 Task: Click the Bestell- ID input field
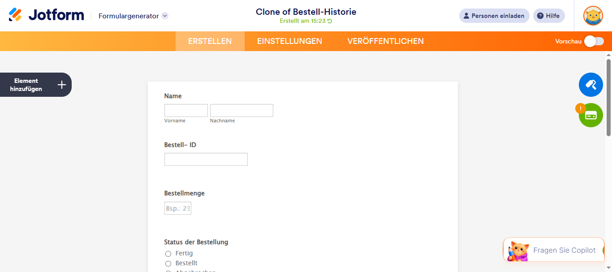point(206,160)
